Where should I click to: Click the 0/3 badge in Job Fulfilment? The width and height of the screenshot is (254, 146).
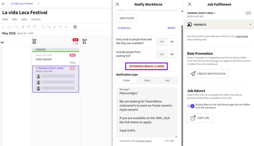click(x=248, y=13)
